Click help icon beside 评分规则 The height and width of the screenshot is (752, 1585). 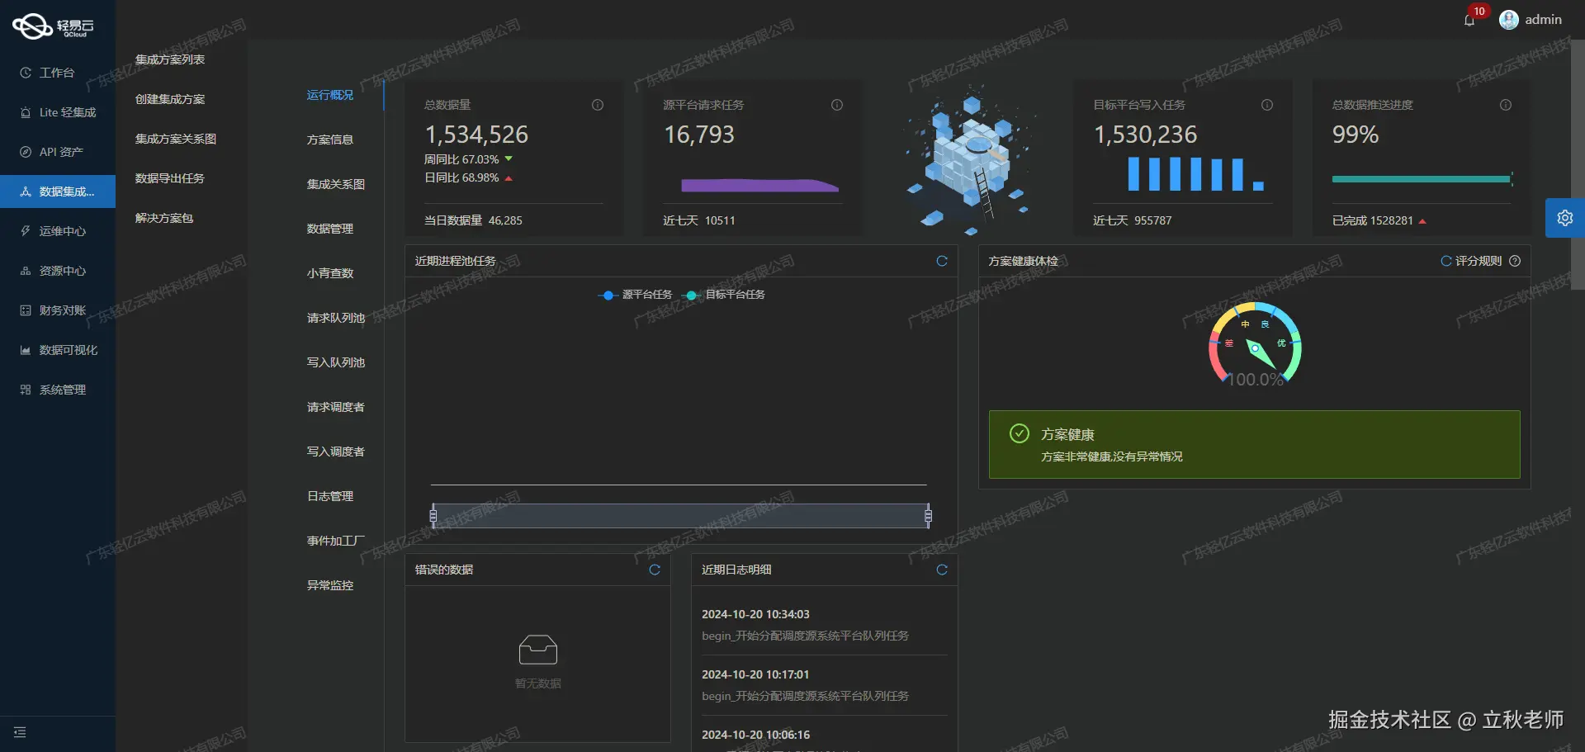click(x=1515, y=261)
